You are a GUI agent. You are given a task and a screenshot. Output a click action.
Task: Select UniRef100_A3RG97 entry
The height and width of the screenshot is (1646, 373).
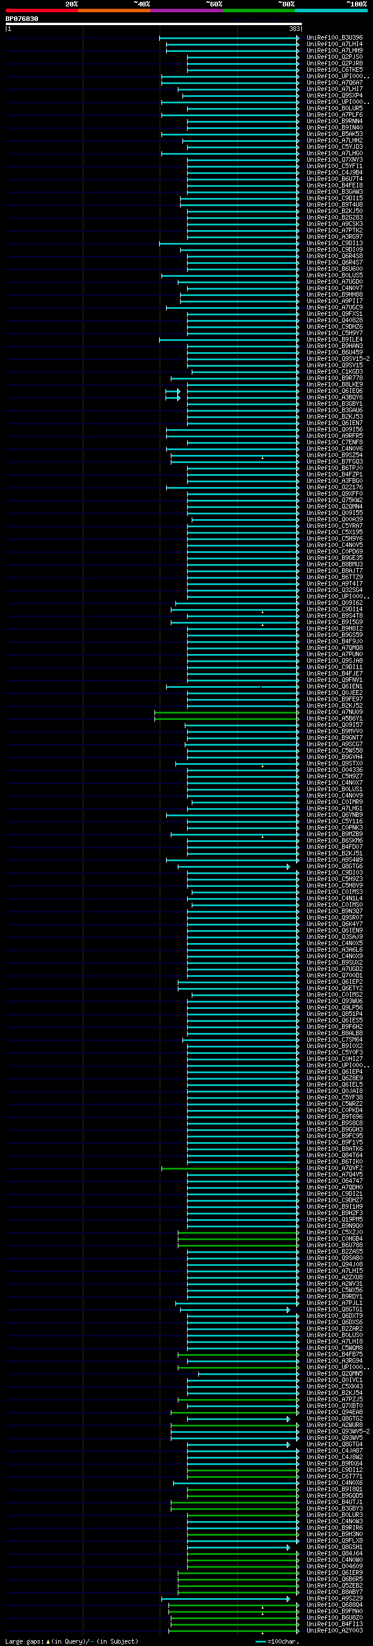tap(334, 237)
